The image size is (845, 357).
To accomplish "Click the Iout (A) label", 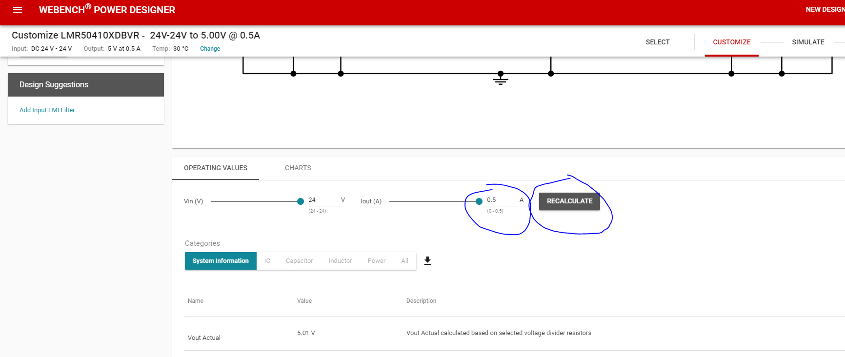I will pos(371,201).
